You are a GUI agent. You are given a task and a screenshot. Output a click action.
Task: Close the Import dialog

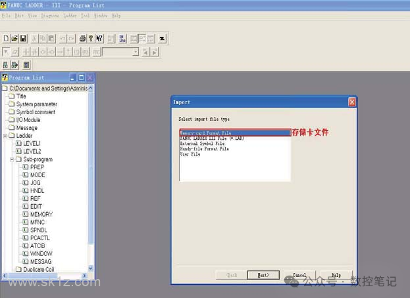tap(351, 102)
